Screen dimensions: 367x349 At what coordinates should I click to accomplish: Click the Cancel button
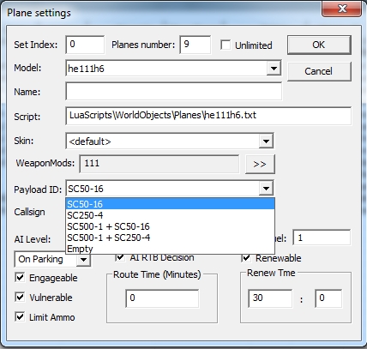(x=319, y=71)
